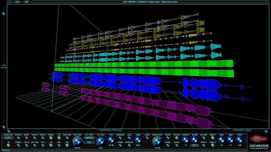
Task: Click the 3x smooth value
Action: [x=186, y=145]
